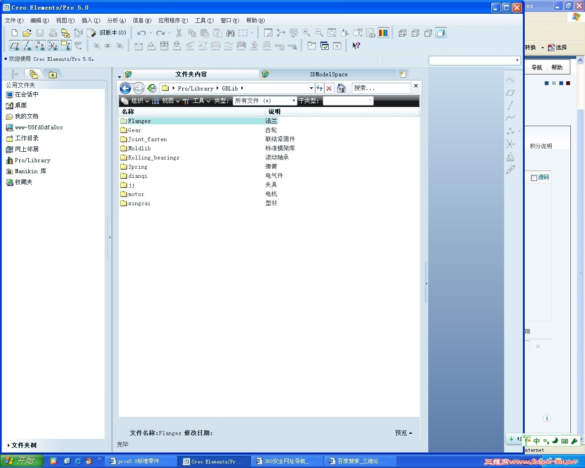Toggle coordinate systems display

pyautogui.click(x=53, y=46)
